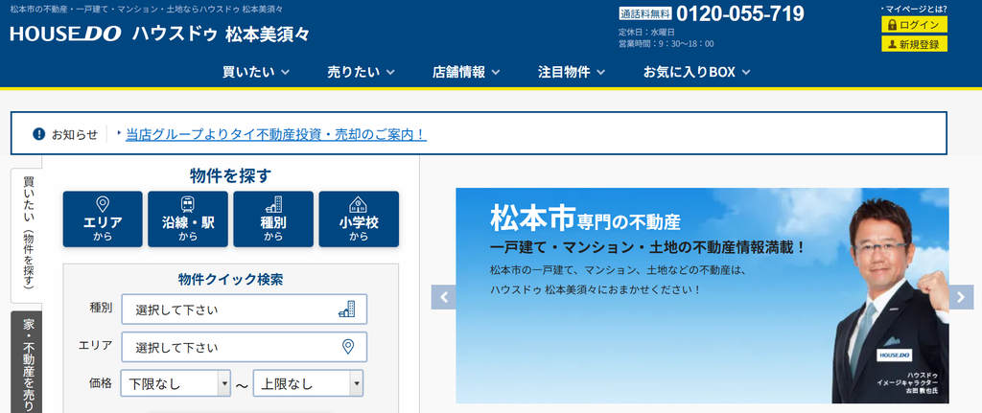
Task: Click the HOUSEDO logo
Action: pos(66,34)
